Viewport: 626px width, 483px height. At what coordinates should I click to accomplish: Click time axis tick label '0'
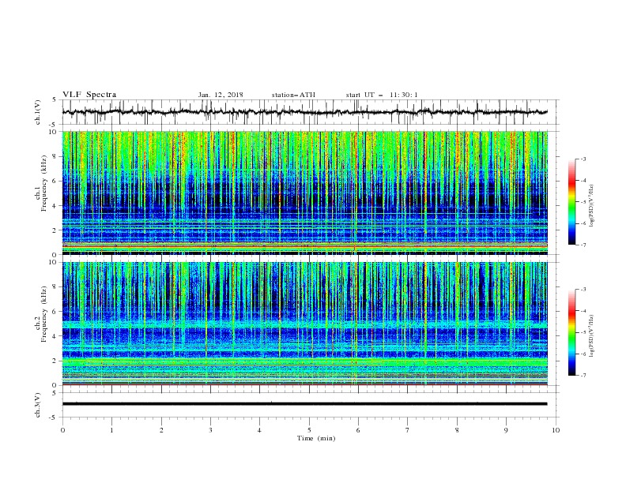point(62,430)
